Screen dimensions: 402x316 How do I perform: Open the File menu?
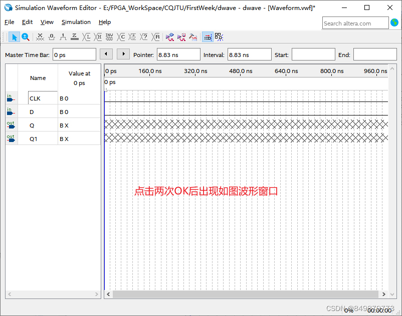(9, 22)
